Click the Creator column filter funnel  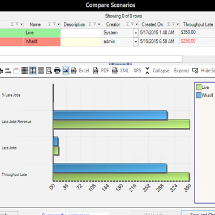coord(132,24)
